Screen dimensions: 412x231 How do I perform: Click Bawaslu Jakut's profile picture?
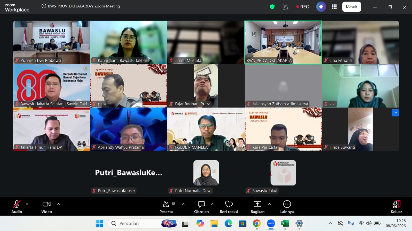tap(283, 173)
